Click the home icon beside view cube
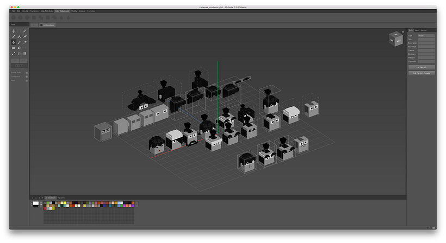 tap(403, 32)
